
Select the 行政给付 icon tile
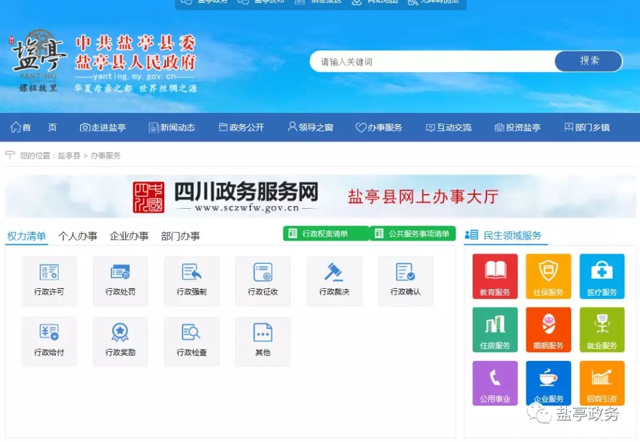[x=49, y=342]
